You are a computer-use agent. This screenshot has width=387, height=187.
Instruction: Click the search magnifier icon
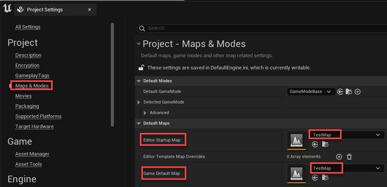[x=142, y=28]
